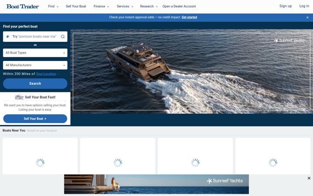Click Log in
Image resolution: width=313 pixels, height=196 pixels.
304,6
